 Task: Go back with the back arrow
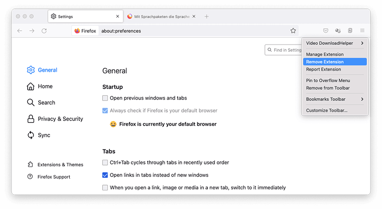[x=20, y=31]
